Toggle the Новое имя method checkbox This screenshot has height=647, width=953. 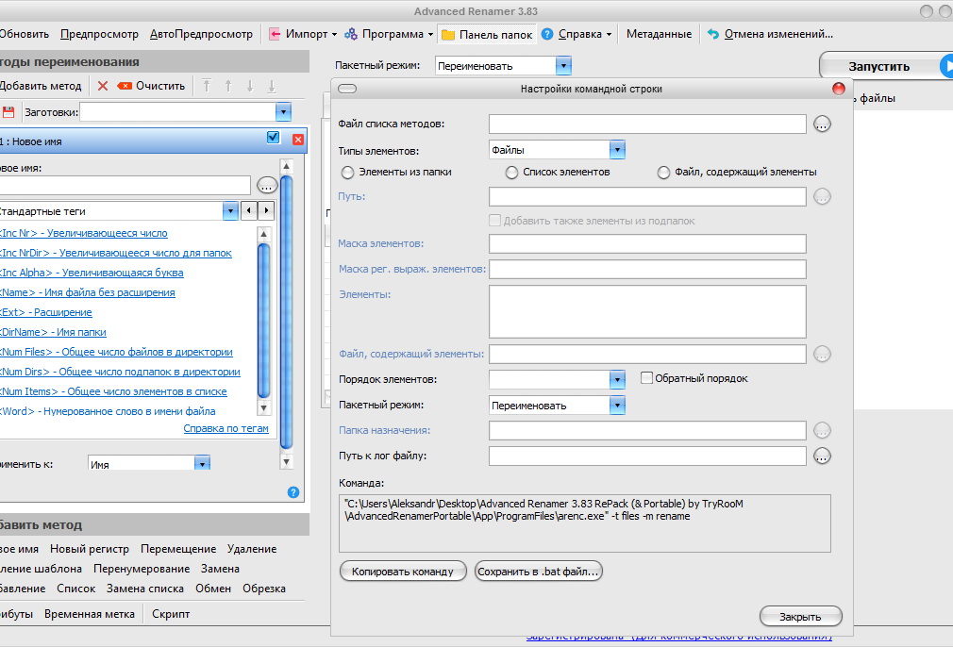[273, 138]
